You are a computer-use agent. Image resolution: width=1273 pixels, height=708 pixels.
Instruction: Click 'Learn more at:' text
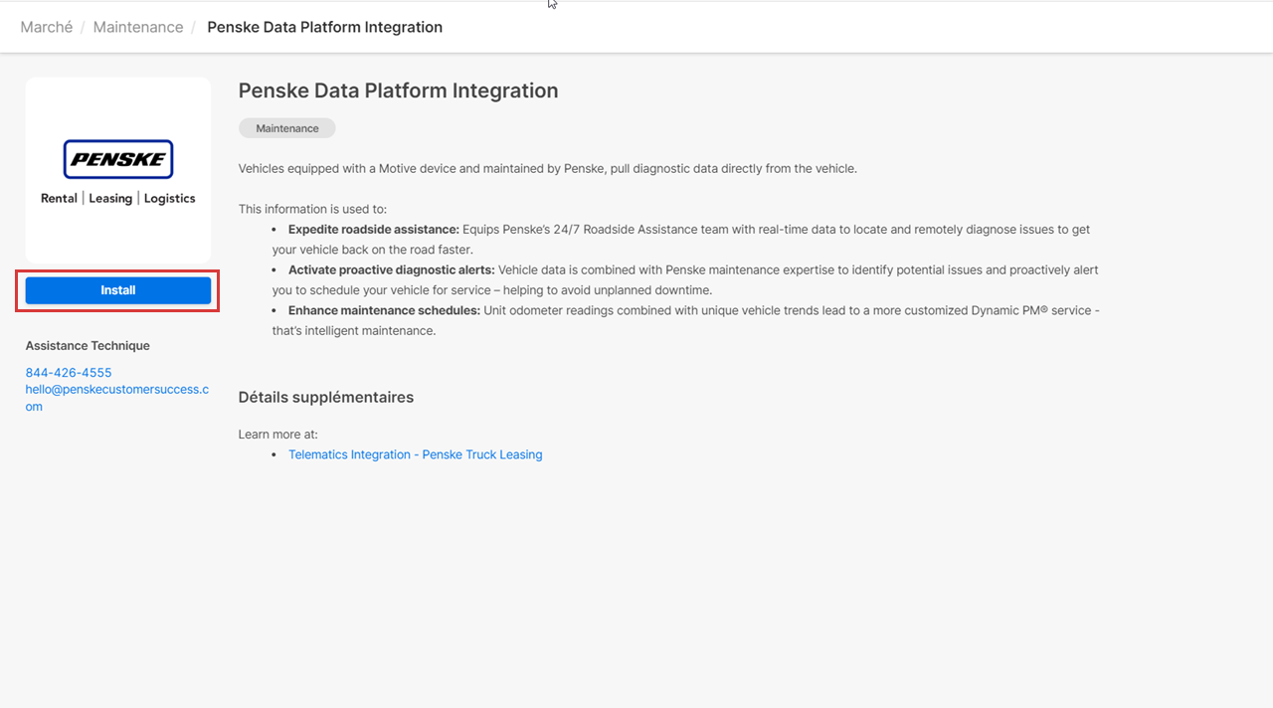coord(278,435)
